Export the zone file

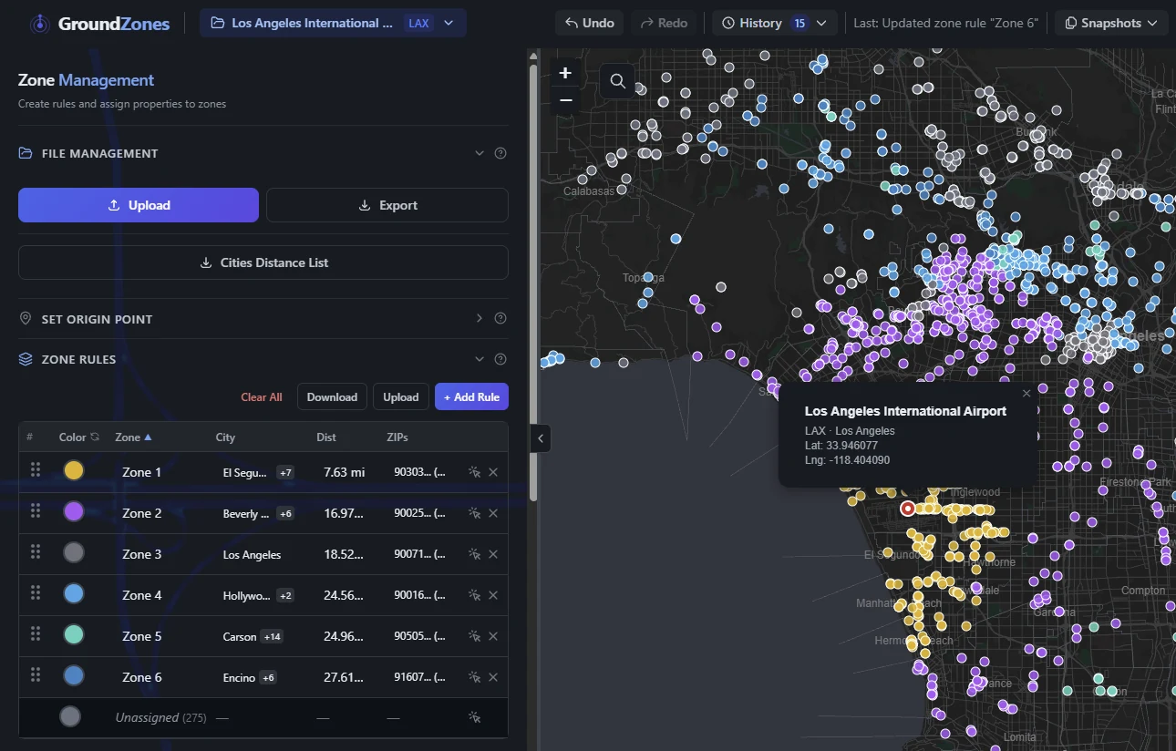(387, 205)
